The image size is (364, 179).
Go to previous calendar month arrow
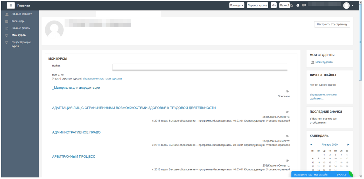coord(311,145)
